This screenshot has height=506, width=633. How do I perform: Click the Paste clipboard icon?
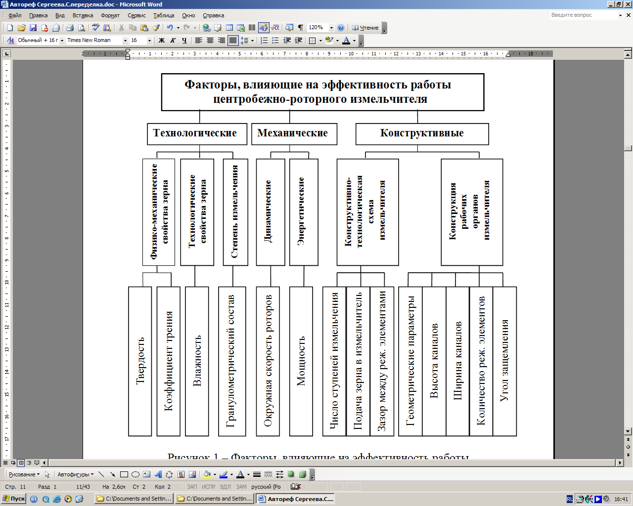(144, 28)
